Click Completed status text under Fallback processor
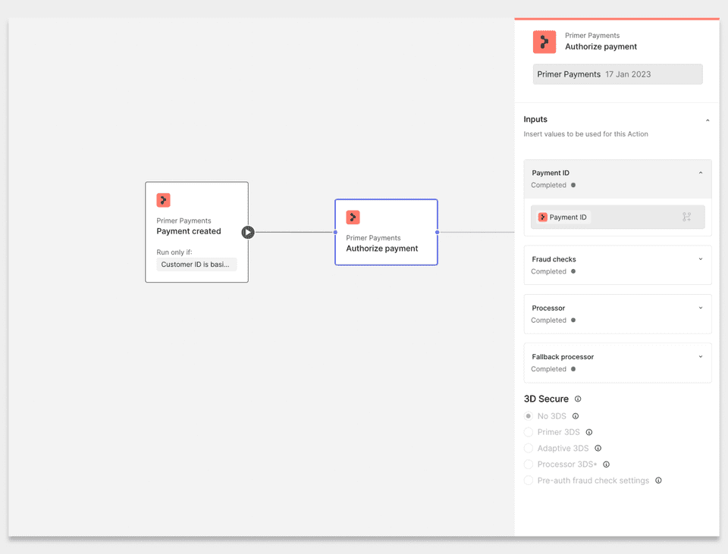The width and height of the screenshot is (728, 554). [548, 369]
